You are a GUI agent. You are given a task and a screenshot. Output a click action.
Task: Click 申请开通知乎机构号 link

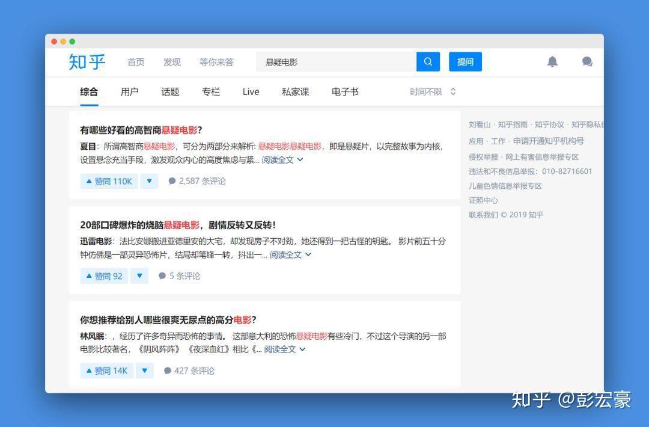[x=549, y=141]
